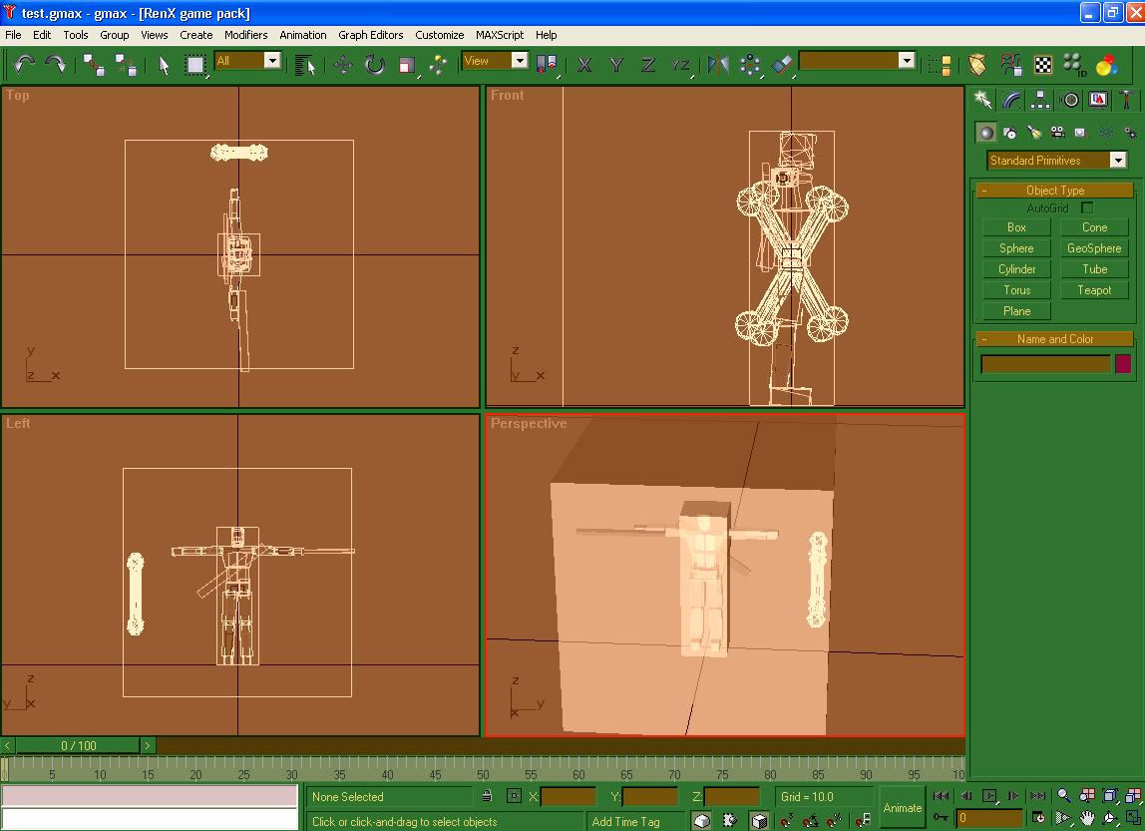Activate the Select and Rotate tool

(375, 65)
